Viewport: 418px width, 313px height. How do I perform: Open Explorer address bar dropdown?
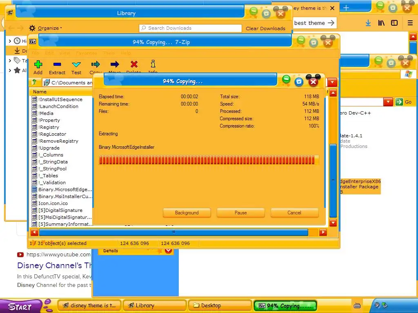pyautogui.click(x=388, y=101)
